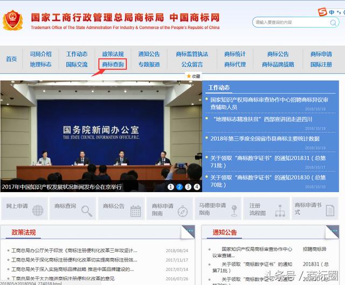The image size is (345, 285).
Task: Open news about 招聘商标异议审查辅助人员
Action: (x=269, y=103)
